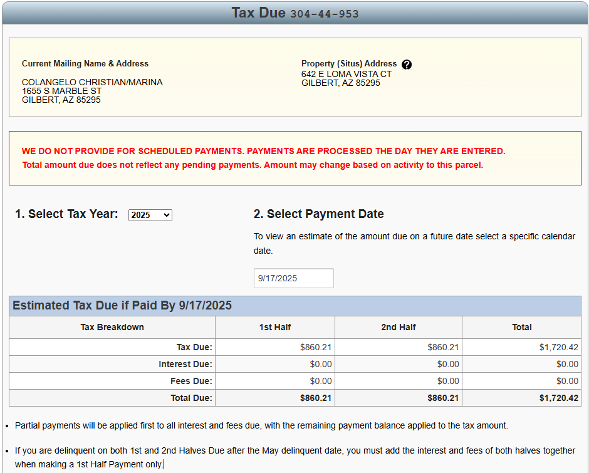Viewport: 589px width, 473px height.
Task: Click the 642 E LOMA VISTA CT address
Action: tap(346, 74)
